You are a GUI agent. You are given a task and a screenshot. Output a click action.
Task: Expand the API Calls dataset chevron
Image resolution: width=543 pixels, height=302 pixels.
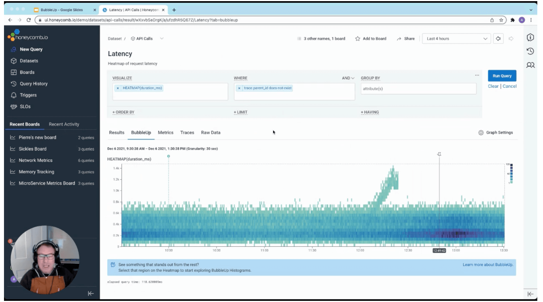161,38
